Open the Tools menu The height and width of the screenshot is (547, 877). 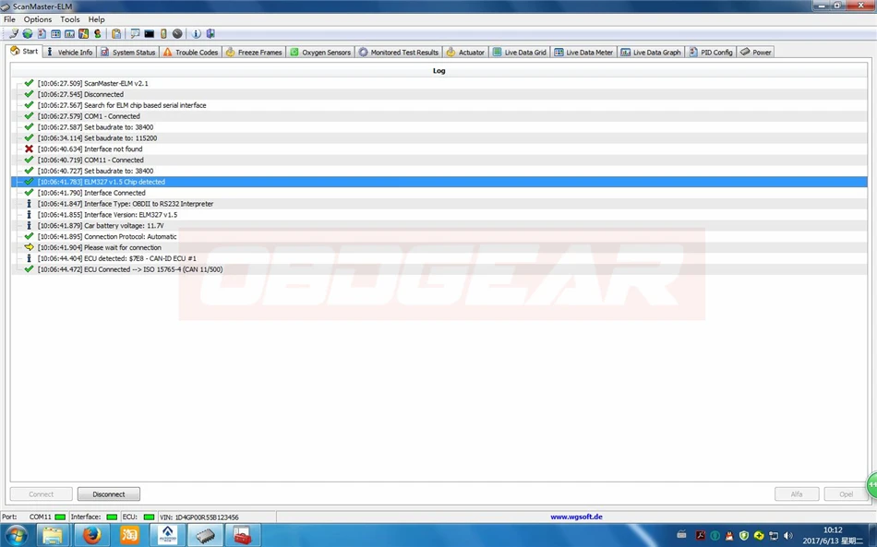click(x=70, y=19)
